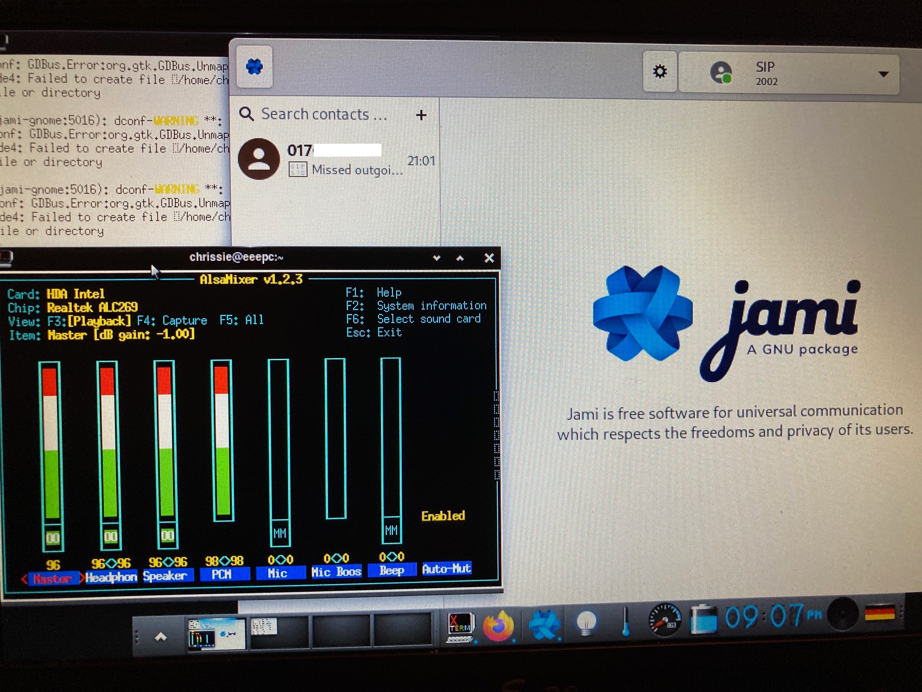Click F6: Select sound card entry
922x692 pixels.
coord(413,319)
